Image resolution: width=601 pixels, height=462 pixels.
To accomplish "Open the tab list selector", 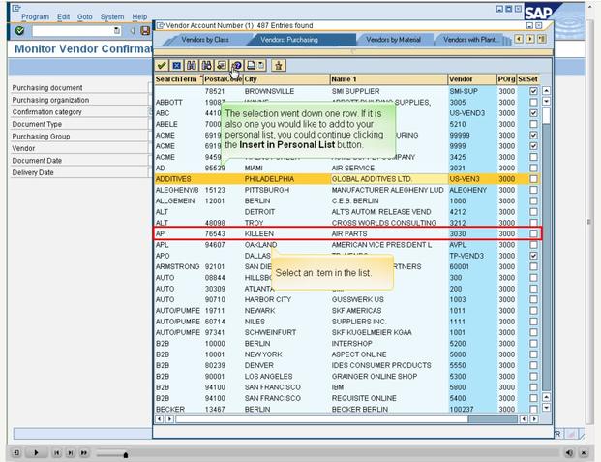I will click(x=542, y=39).
